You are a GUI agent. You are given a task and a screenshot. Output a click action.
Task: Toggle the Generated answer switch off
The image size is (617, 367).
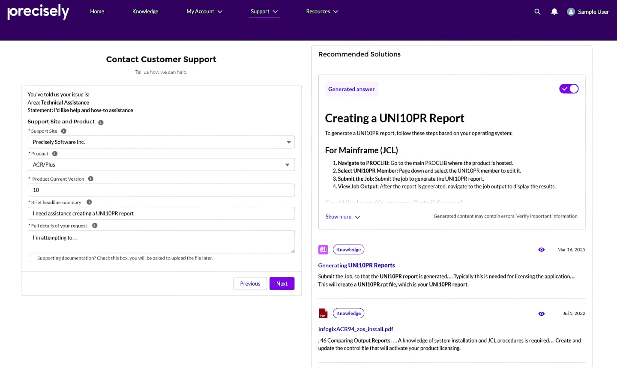(x=569, y=89)
